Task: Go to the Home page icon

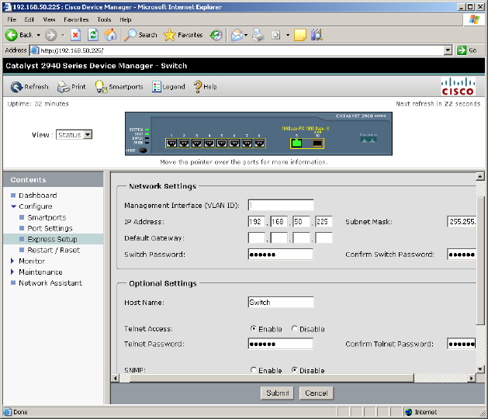Action: (110, 35)
